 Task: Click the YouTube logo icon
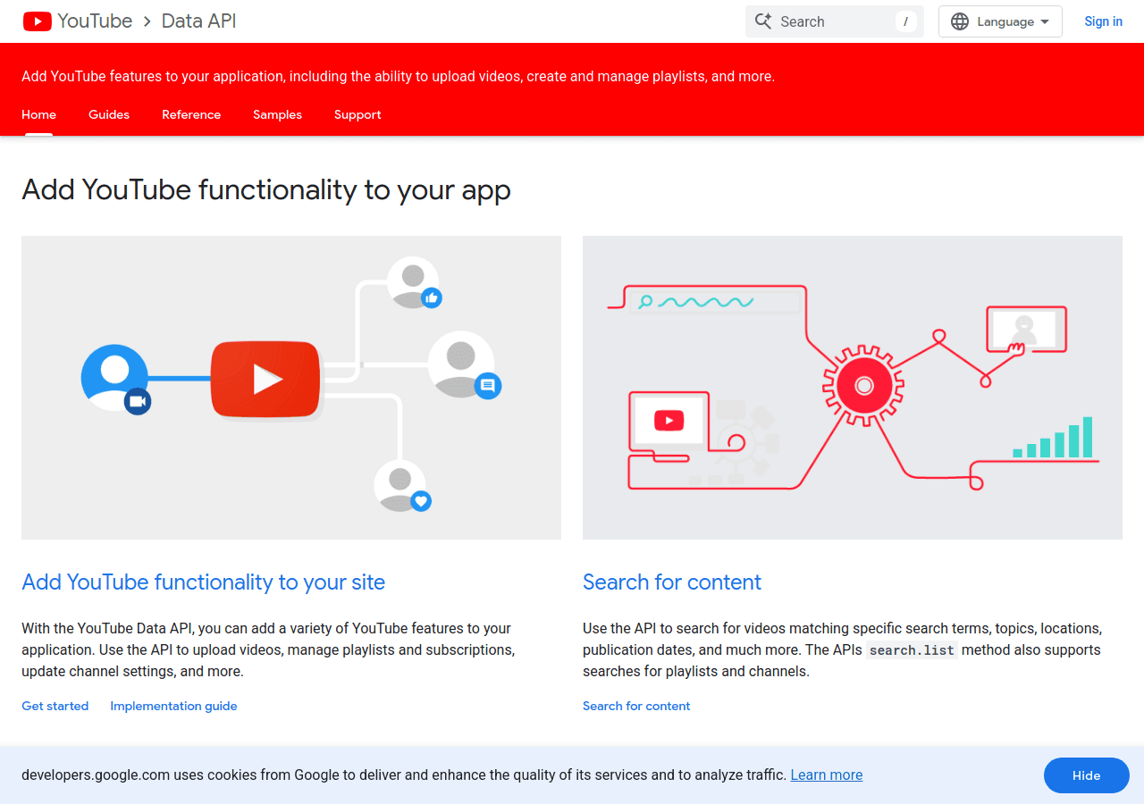pos(38,21)
